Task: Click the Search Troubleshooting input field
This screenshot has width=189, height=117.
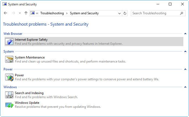Action: coord(155,13)
